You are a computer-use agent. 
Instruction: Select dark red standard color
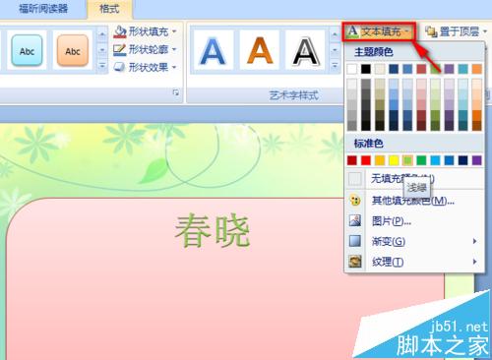pyautogui.click(x=352, y=160)
